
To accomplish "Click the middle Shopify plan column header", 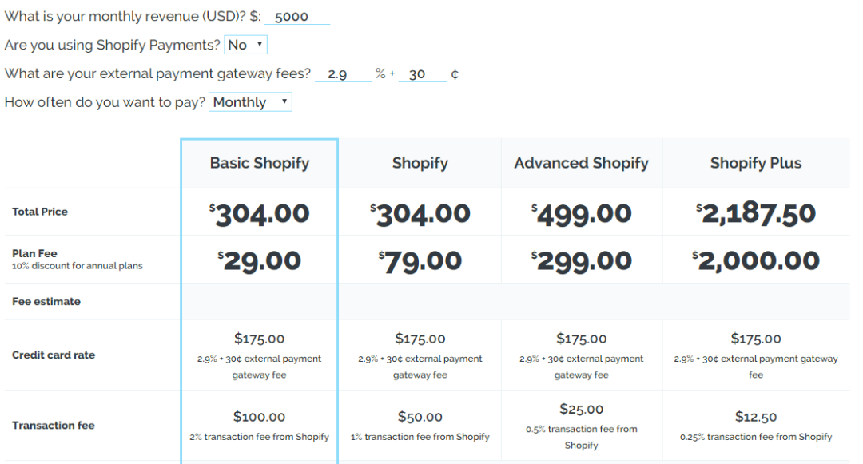I will tap(420, 163).
